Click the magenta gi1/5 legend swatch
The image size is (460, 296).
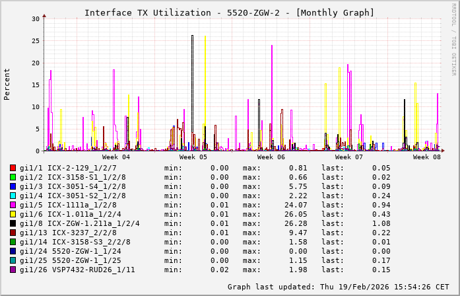click(x=13, y=205)
